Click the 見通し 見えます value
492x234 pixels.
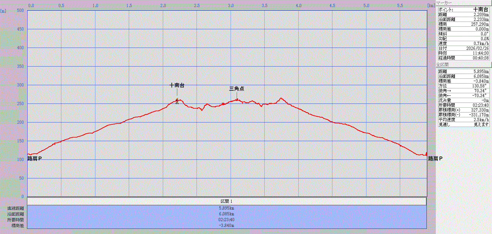[x=481, y=124]
